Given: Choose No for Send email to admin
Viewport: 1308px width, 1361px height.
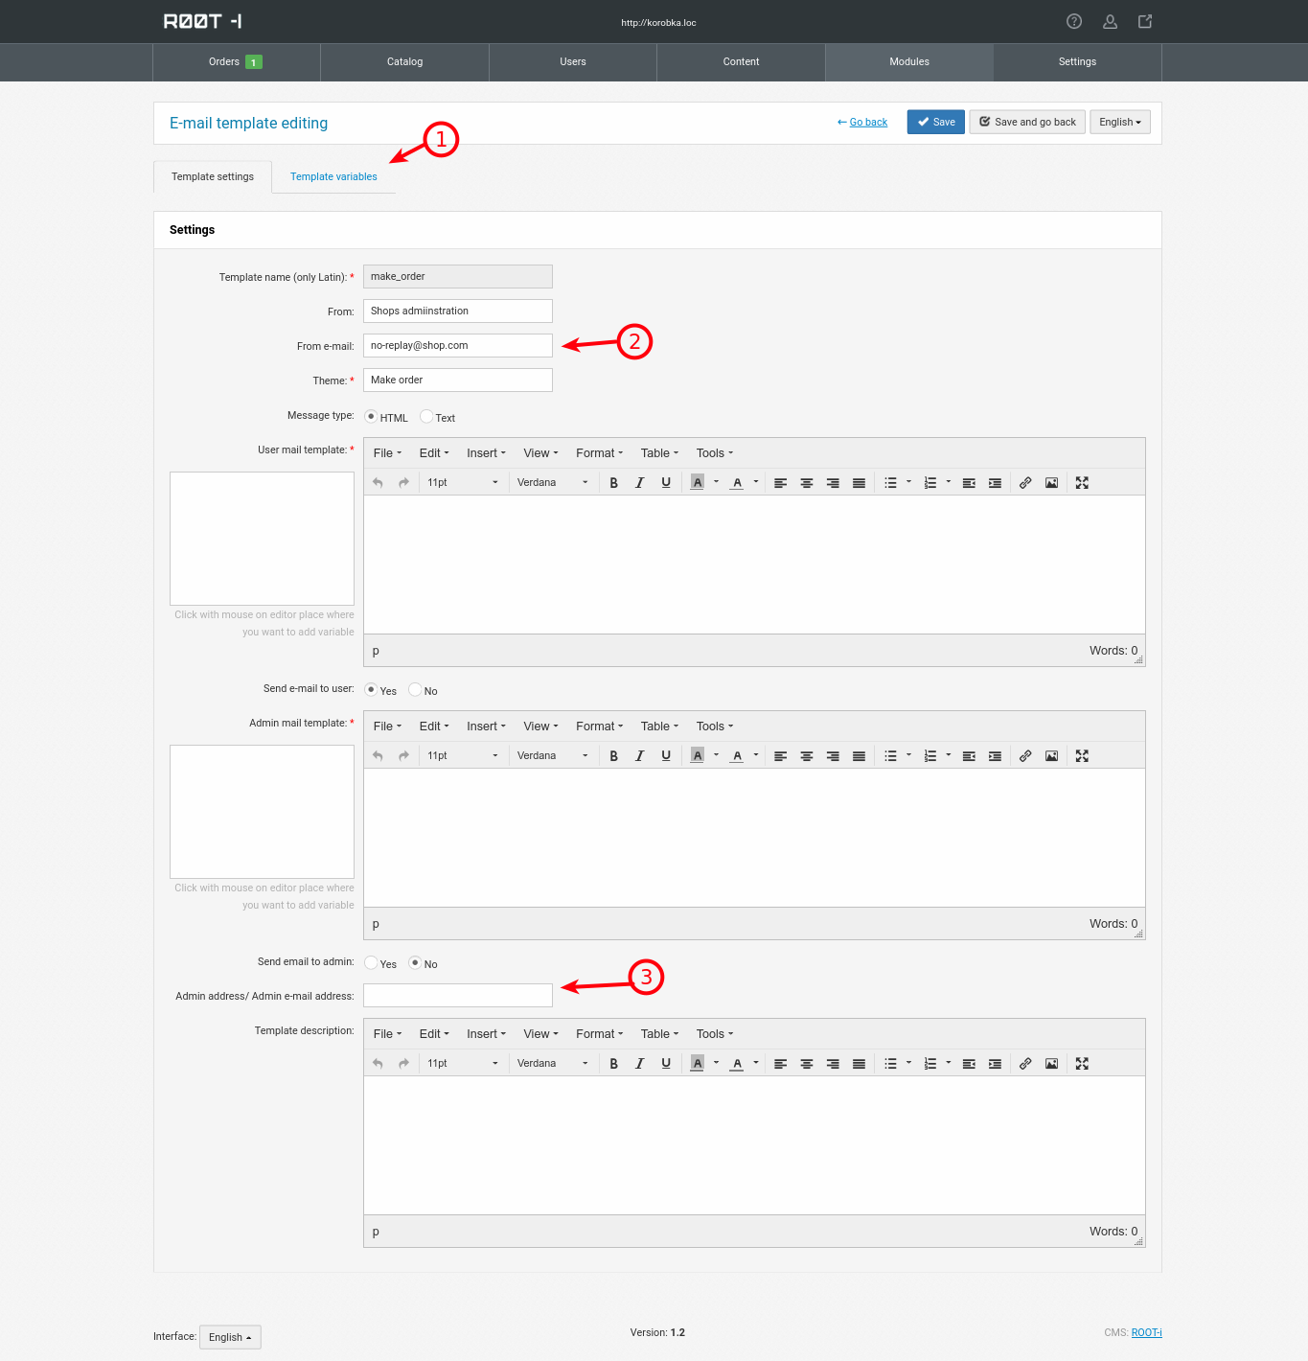Looking at the screenshot, I should tap(415, 962).
